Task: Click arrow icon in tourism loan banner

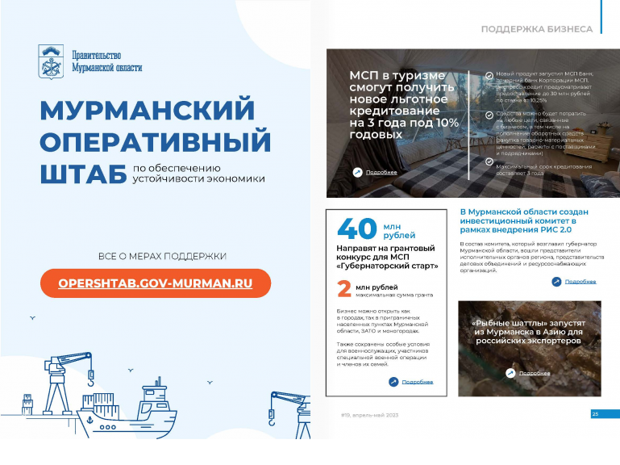Action: pos(357,172)
